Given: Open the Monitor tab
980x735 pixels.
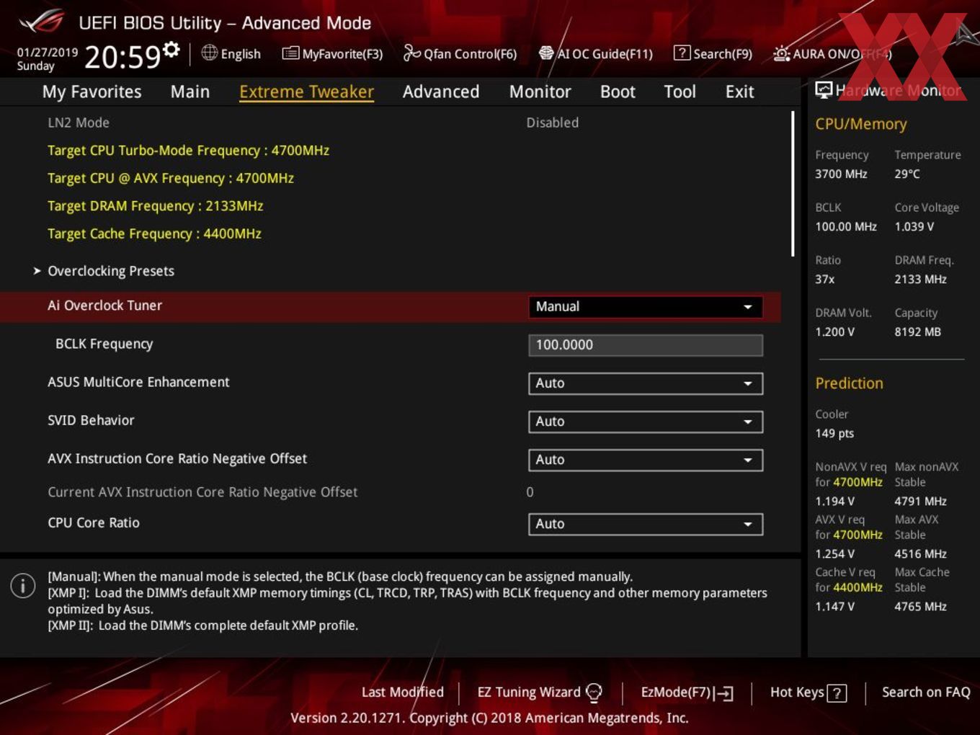Looking at the screenshot, I should [540, 92].
